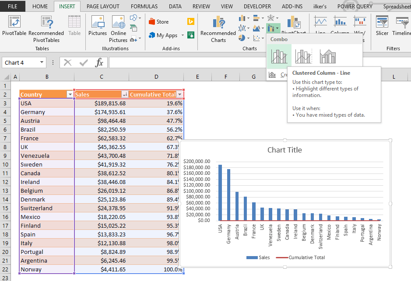Switch to the DATA tab
This screenshot has width=411, height=281.
pos(175,6)
